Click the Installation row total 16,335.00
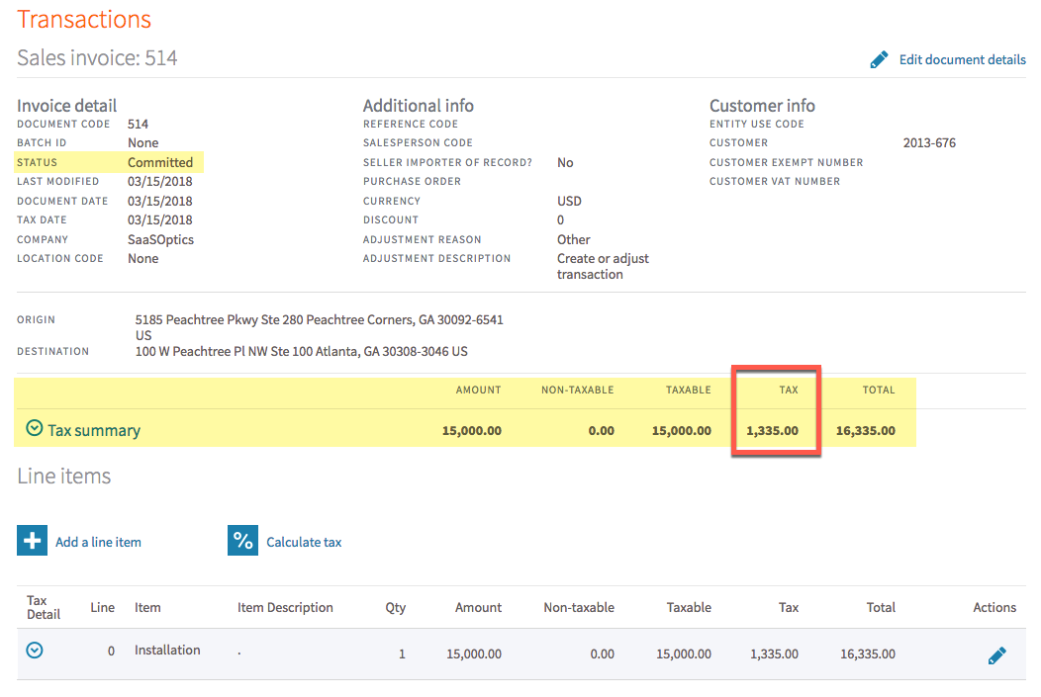Image resolution: width=1041 pixels, height=697 pixels. point(868,653)
